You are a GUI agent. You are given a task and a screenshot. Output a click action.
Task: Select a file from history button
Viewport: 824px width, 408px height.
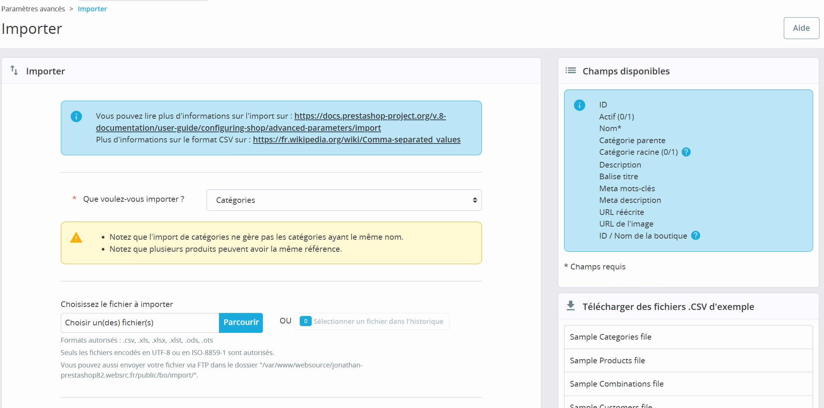tap(371, 321)
